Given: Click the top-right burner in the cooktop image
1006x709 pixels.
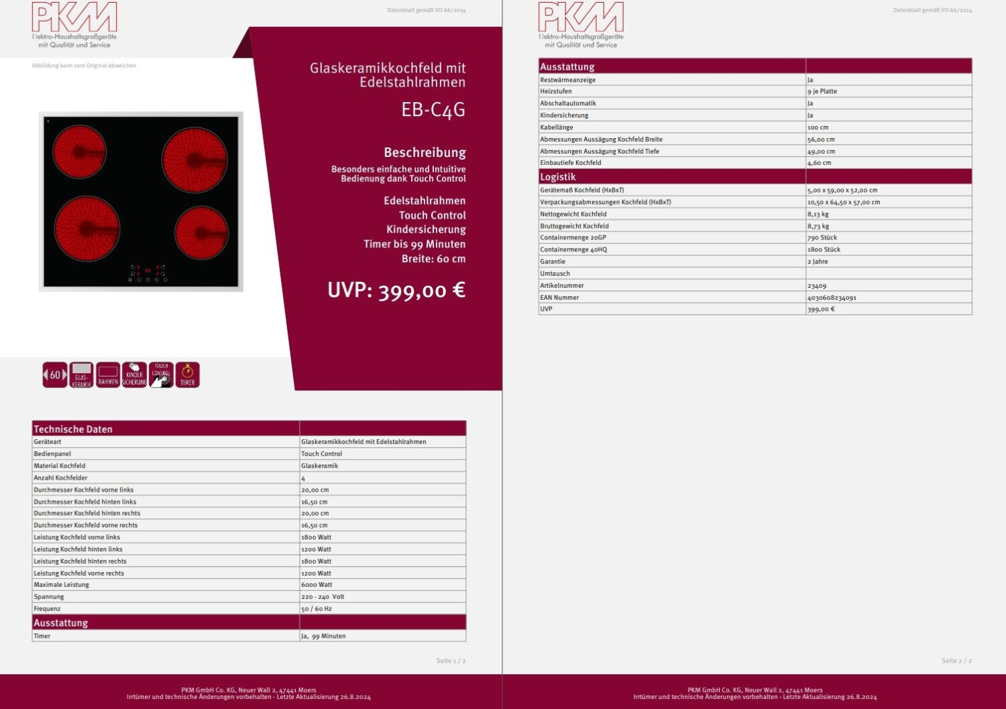Looking at the screenshot, I should tap(194, 160).
